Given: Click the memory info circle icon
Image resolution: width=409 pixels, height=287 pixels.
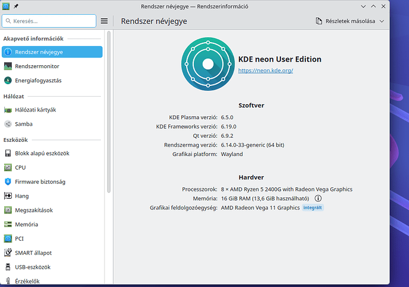Looking at the screenshot, I should click(318, 198).
